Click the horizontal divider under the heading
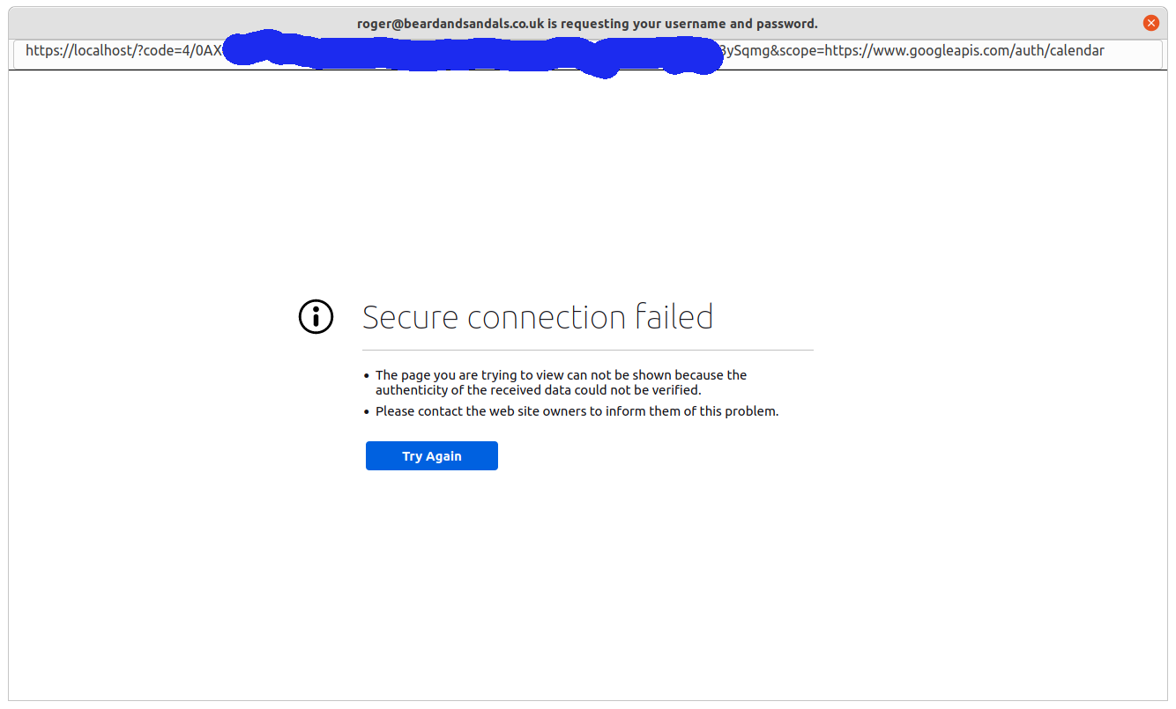 (x=588, y=351)
